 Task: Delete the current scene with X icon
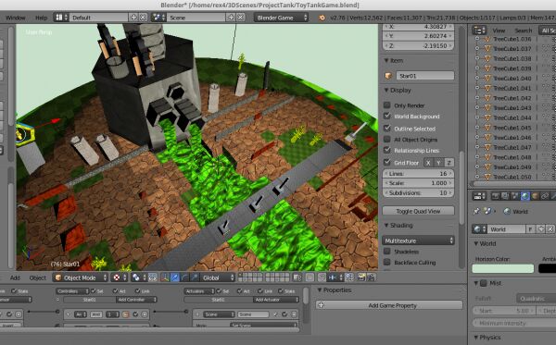pyautogui.click(x=240, y=17)
